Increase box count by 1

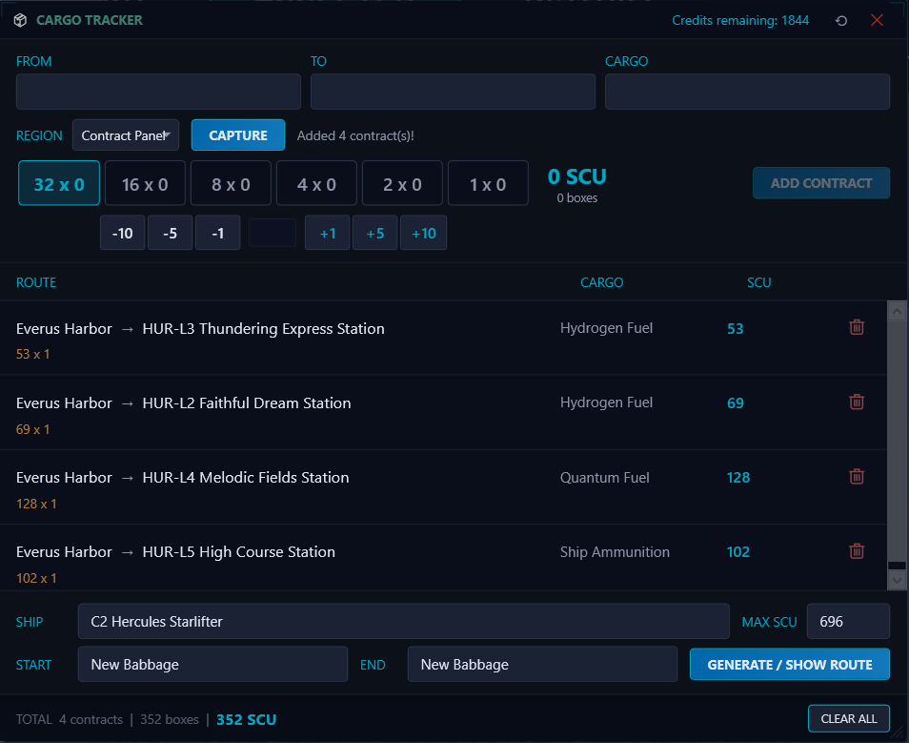tap(328, 233)
